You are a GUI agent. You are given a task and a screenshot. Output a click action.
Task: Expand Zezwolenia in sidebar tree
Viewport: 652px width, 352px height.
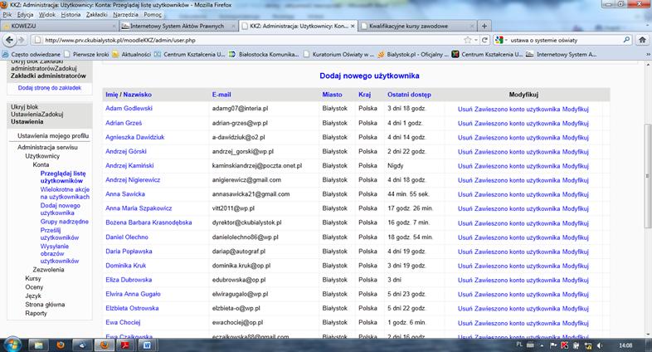coord(48,270)
